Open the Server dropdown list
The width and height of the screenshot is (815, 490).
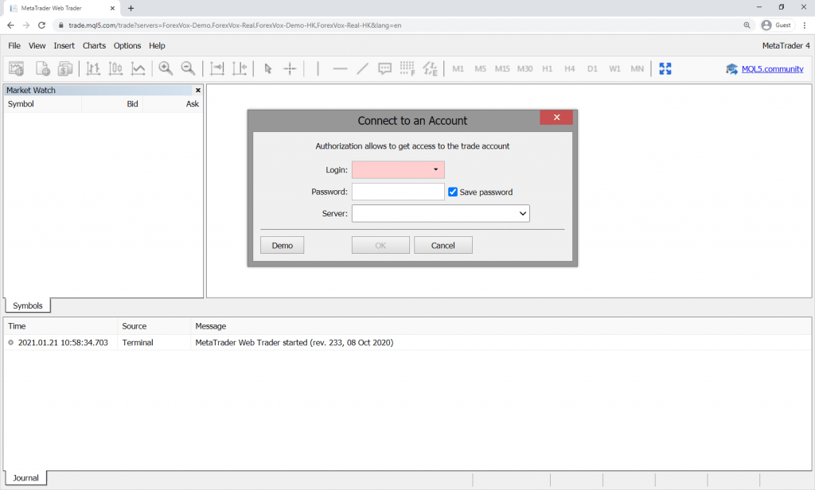click(x=523, y=213)
